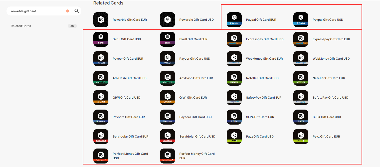380x167 pixels.
Task: Click the Perfect Money Gift Card USD icon
Action: pyautogui.click(x=101, y=156)
